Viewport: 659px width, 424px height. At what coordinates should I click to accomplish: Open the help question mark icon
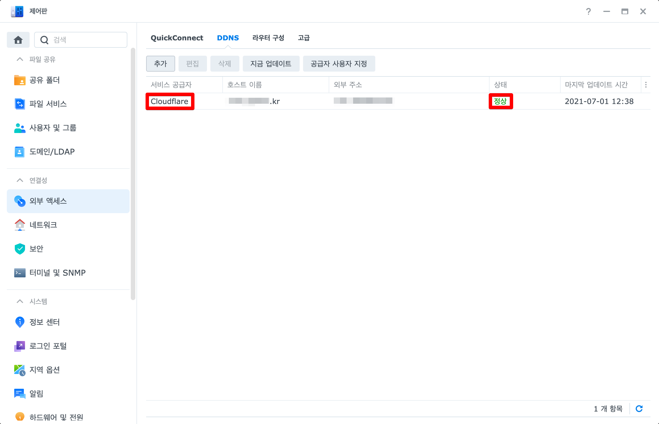click(588, 11)
